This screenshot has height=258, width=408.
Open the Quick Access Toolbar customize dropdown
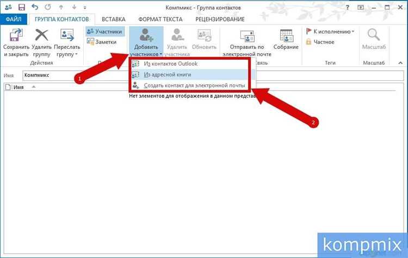pyautogui.click(x=85, y=8)
